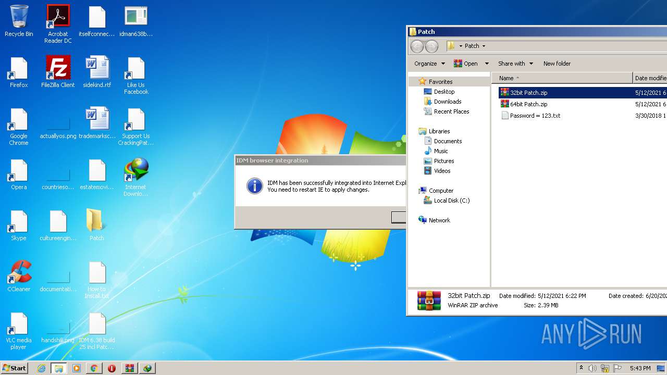Select Network in the navigation pane
This screenshot has width=667, height=375.
[x=439, y=220]
